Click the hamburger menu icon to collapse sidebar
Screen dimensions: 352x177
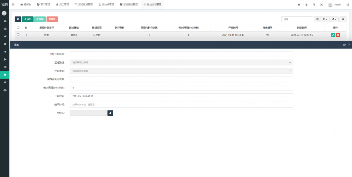[x=13, y=4]
